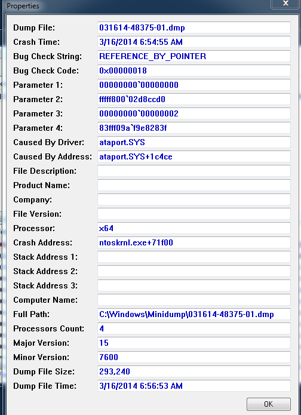Click the Stack Address 2 field
Screen dimensions: 301x415
coord(193,271)
